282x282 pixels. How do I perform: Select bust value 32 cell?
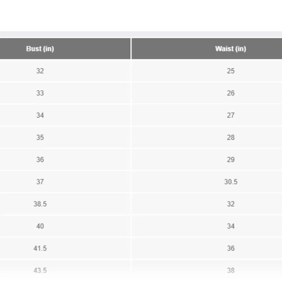(x=65, y=71)
